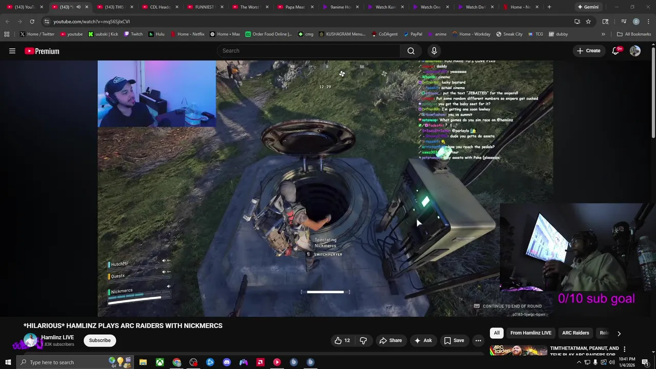Open Windows Start menu
The width and height of the screenshot is (656, 369).
[8, 362]
